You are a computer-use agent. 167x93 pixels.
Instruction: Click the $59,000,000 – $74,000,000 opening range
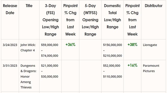[x=50, y=50]
